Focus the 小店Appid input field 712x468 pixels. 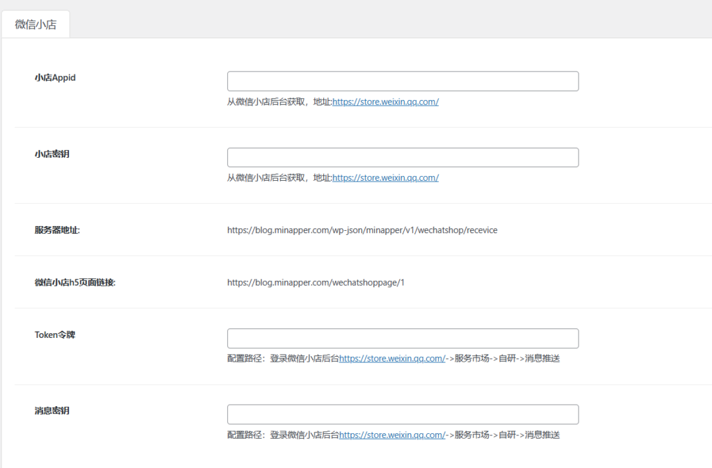click(403, 81)
